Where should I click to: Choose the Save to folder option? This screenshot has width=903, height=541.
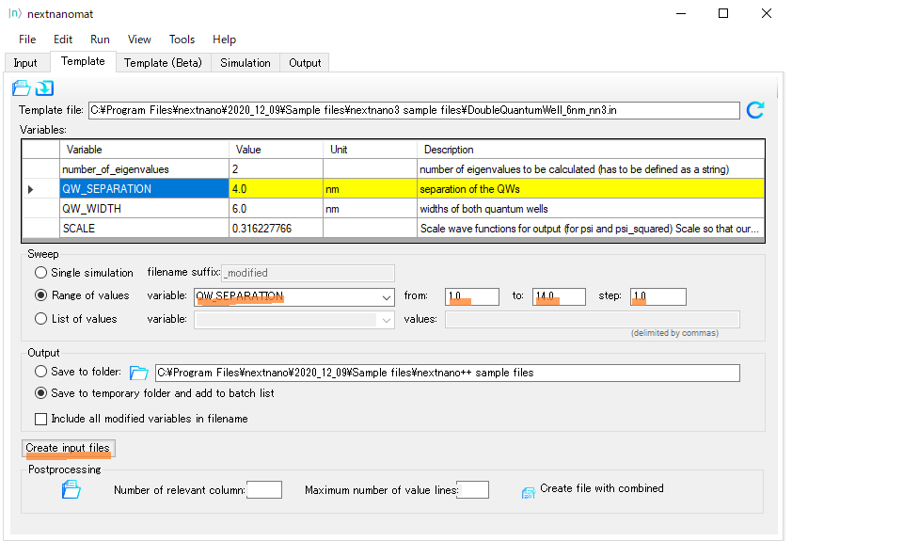click(x=41, y=373)
